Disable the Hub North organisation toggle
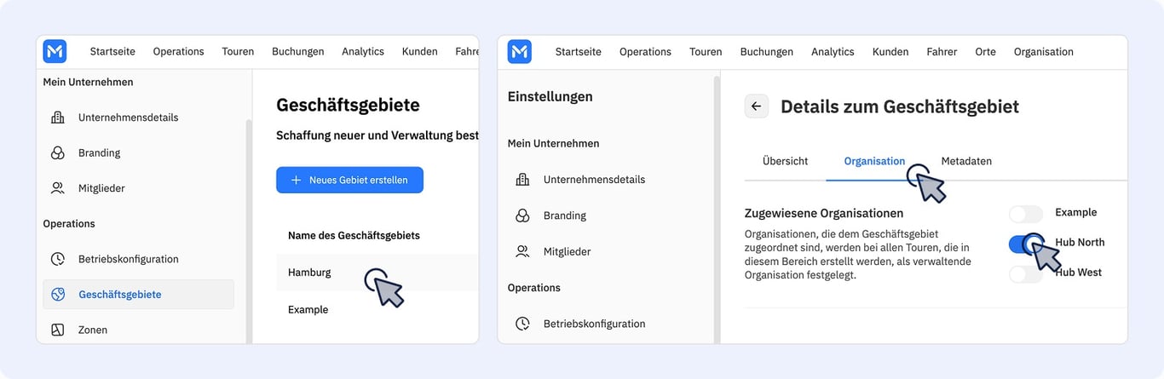This screenshot has height=379, width=1164. click(1026, 244)
